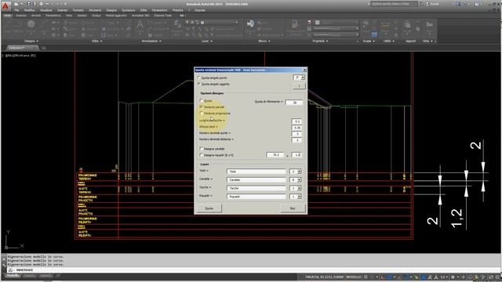Open the Riquadri layer color dropdown

point(300,197)
